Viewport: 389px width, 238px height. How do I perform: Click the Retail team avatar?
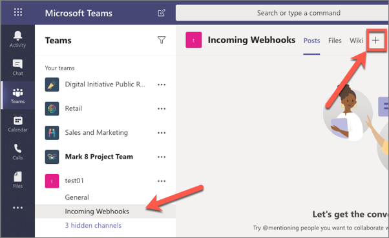coord(52,108)
